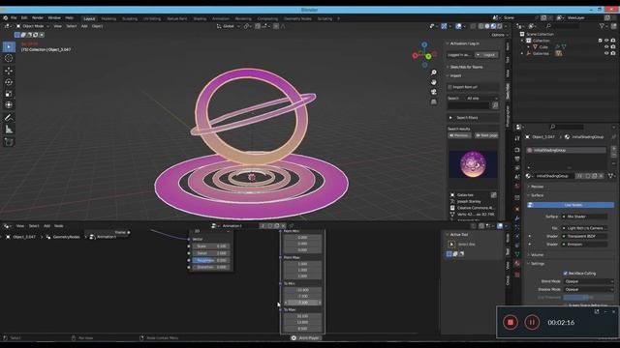This screenshot has width=620, height=348.
Task: Open the Object Mode dropdown
Action: pos(33,26)
